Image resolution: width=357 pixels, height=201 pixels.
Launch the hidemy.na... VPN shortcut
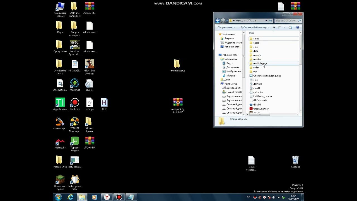click(75, 183)
